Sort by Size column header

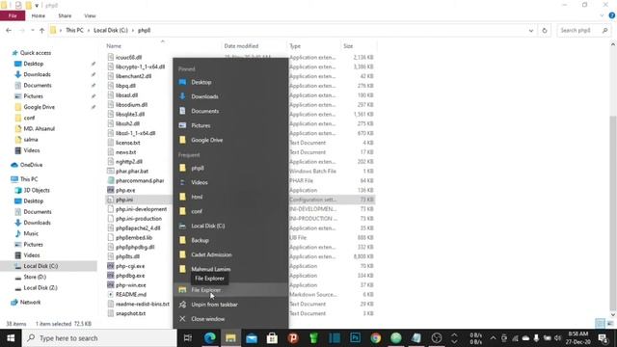(x=348, y=46)
